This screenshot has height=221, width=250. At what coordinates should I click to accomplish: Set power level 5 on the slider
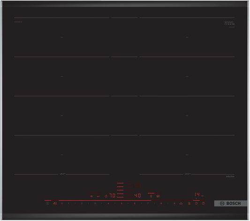coord(121,204)
